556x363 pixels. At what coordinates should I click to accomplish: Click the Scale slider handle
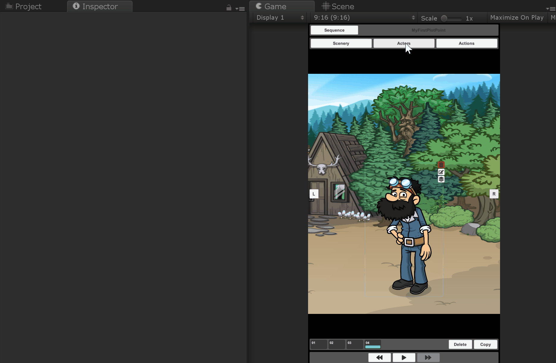pos(444,18)
